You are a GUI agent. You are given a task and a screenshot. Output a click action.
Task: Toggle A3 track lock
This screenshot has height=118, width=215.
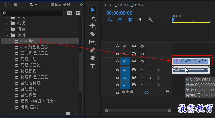(117, 85)
